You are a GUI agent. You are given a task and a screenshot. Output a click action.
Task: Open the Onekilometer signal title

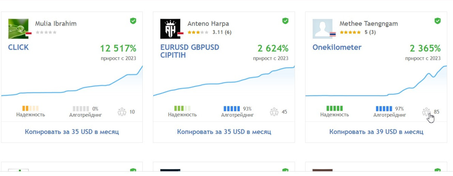coord(337,47)
